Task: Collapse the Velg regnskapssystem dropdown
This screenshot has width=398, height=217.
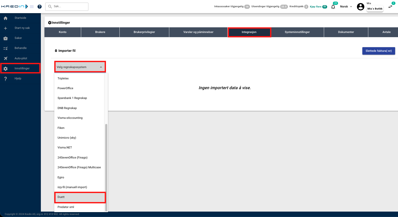Action: (80, 67)
